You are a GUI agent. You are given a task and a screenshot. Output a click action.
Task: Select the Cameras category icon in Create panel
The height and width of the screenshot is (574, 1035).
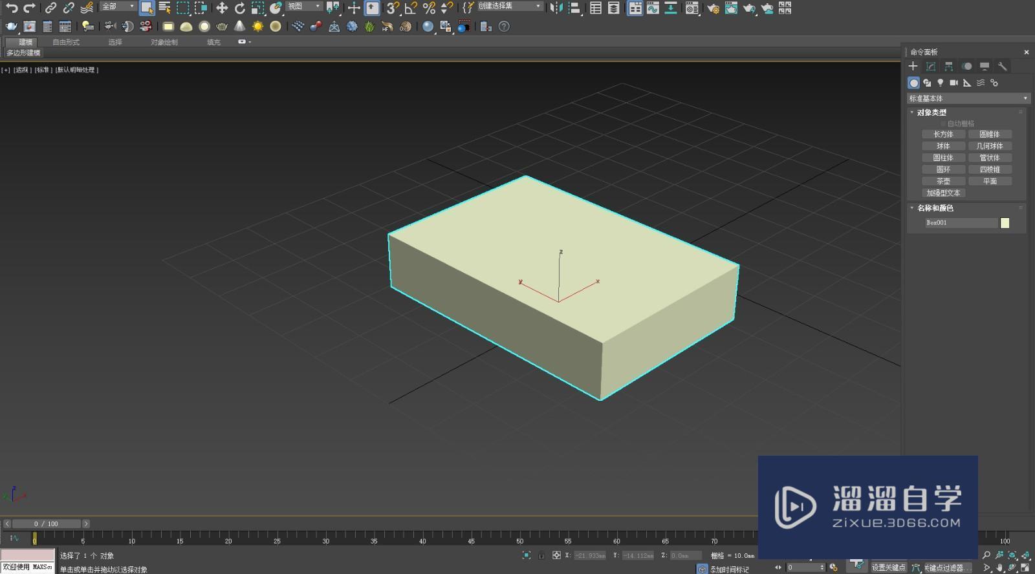(x=954, y=83)
